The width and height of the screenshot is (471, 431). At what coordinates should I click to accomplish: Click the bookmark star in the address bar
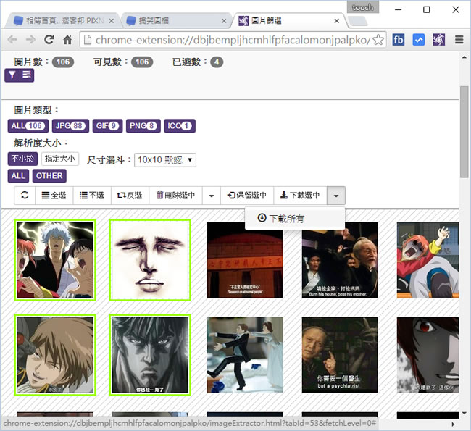[378, 40]
